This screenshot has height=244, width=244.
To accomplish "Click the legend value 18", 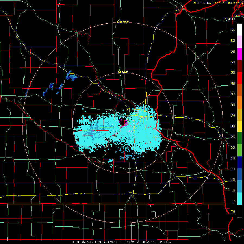I will (233, 158).
